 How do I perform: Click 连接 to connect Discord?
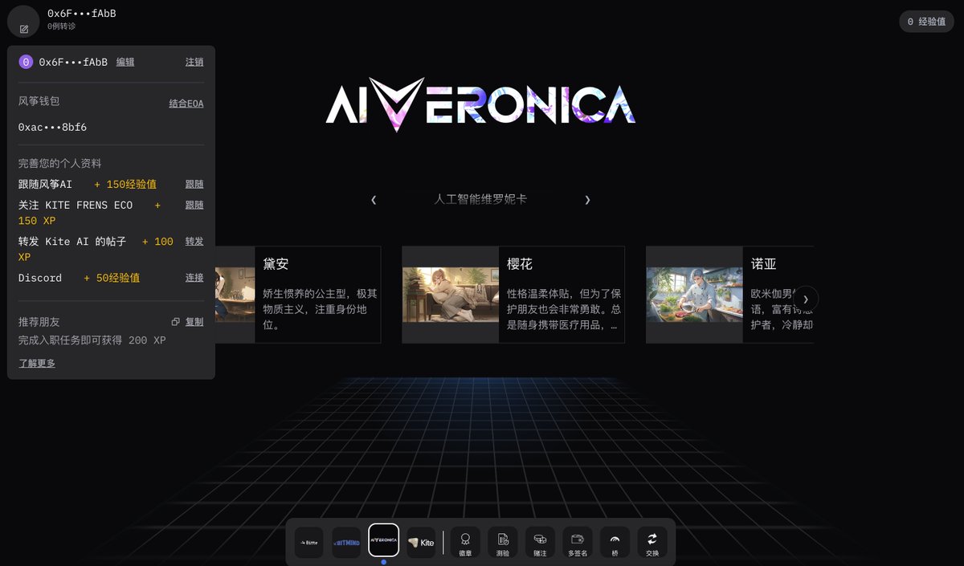tap(194, 278)
